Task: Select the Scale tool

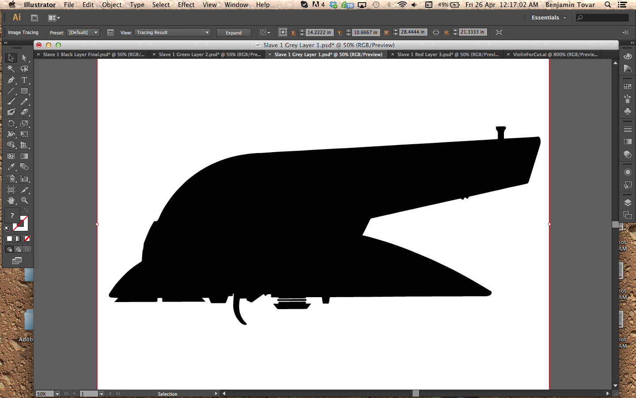Action: tap(24, 123)
